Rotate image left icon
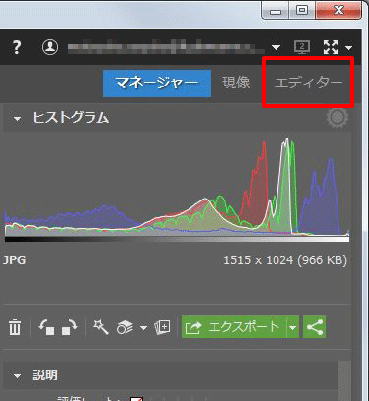 pyautogui.click(x=46, y=327)
